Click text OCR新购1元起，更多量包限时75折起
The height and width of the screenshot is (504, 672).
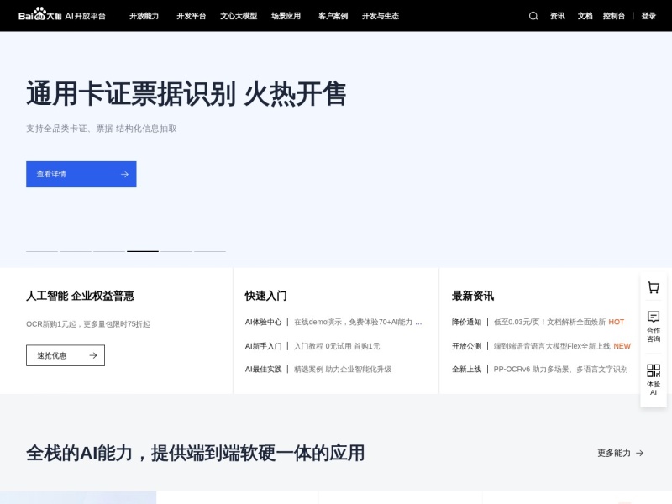[88, 324]
